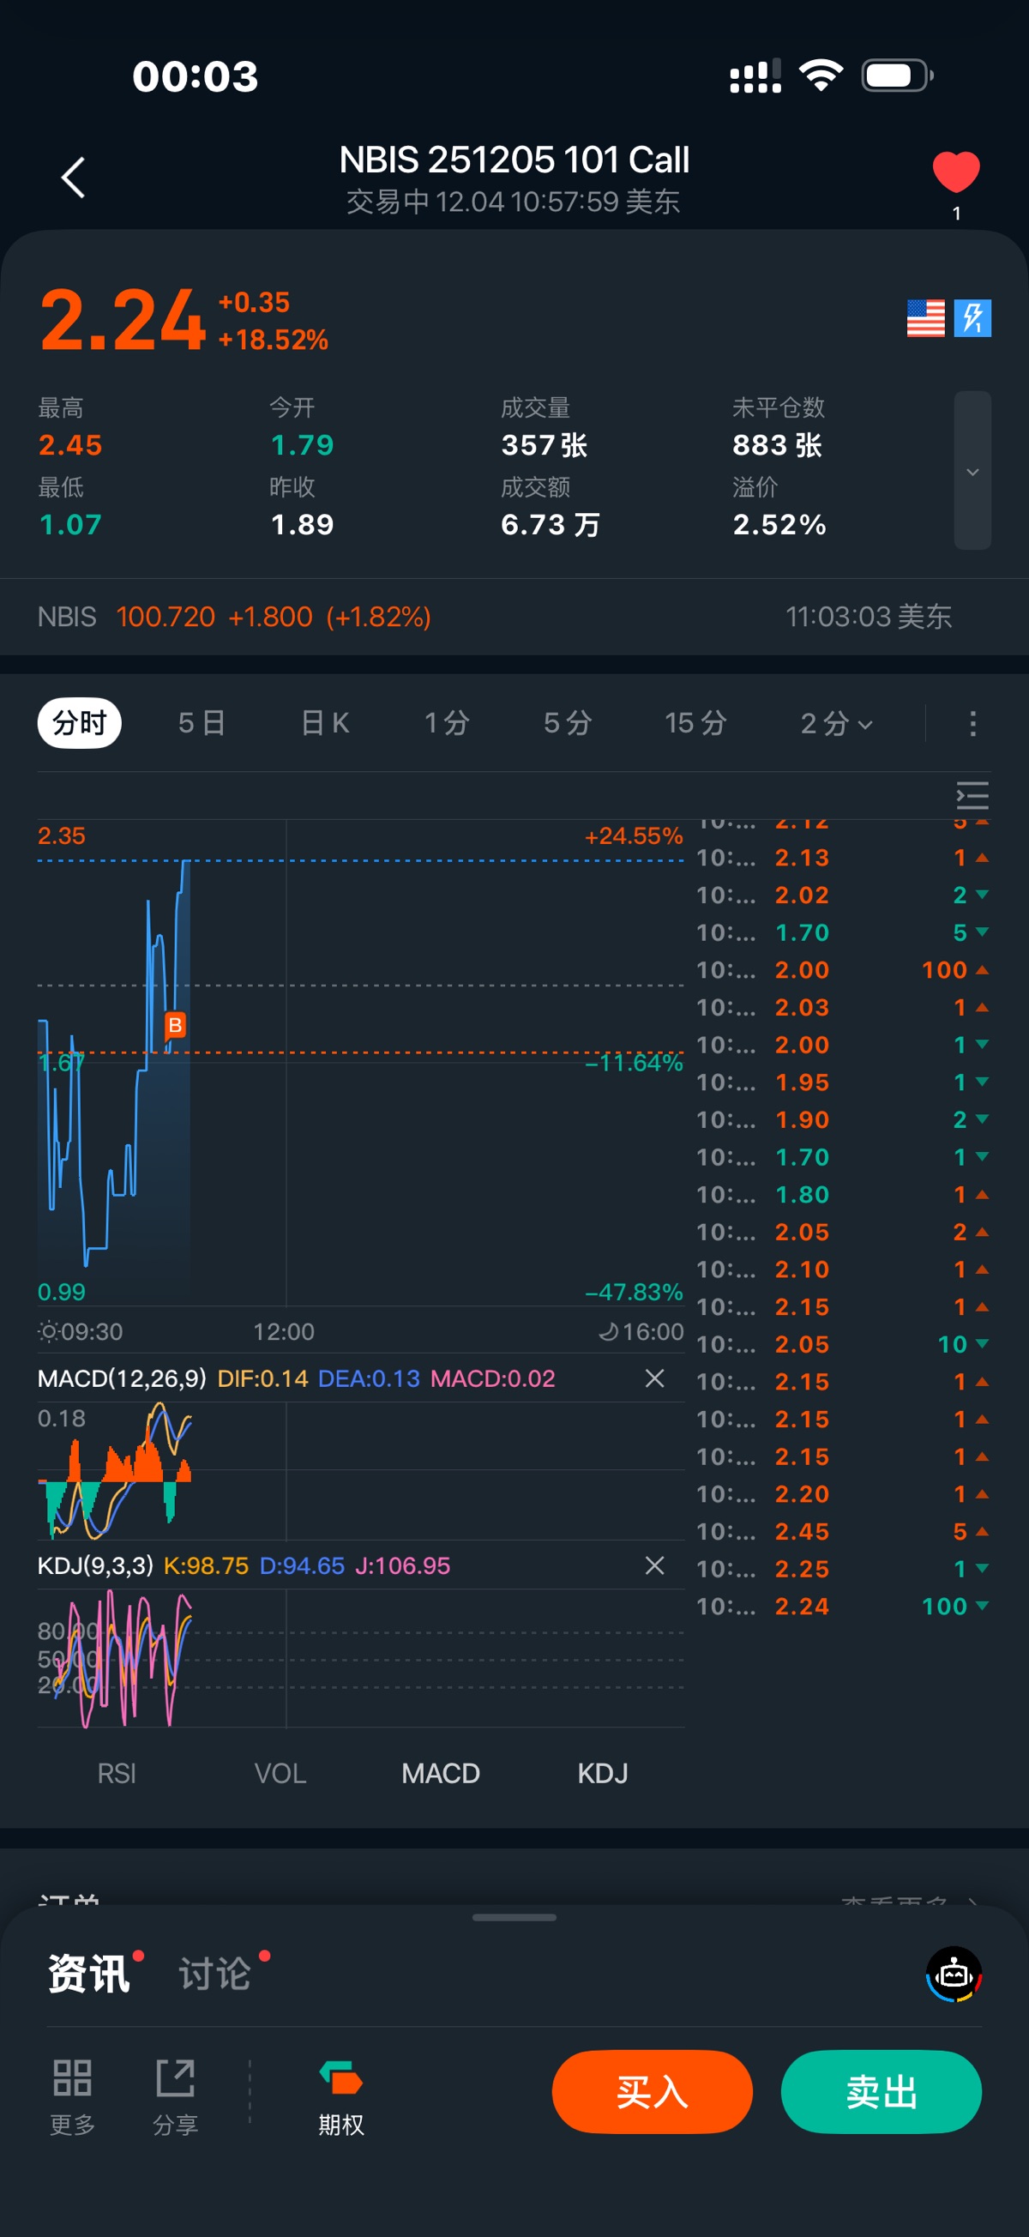Open the 2分 interval dropdown
This screenshot has height=2237, width=1029.
pos(835,723)
